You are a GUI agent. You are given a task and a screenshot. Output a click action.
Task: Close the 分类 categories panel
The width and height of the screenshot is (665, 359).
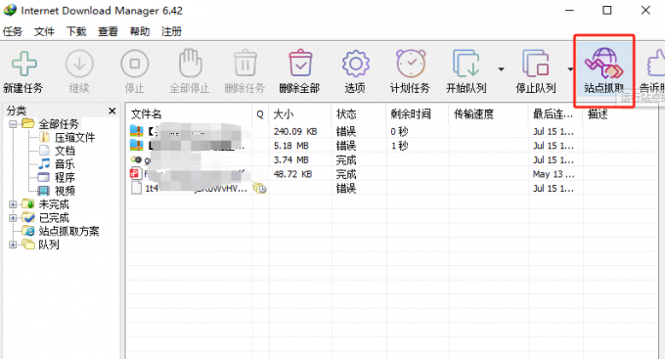[111, 111]
